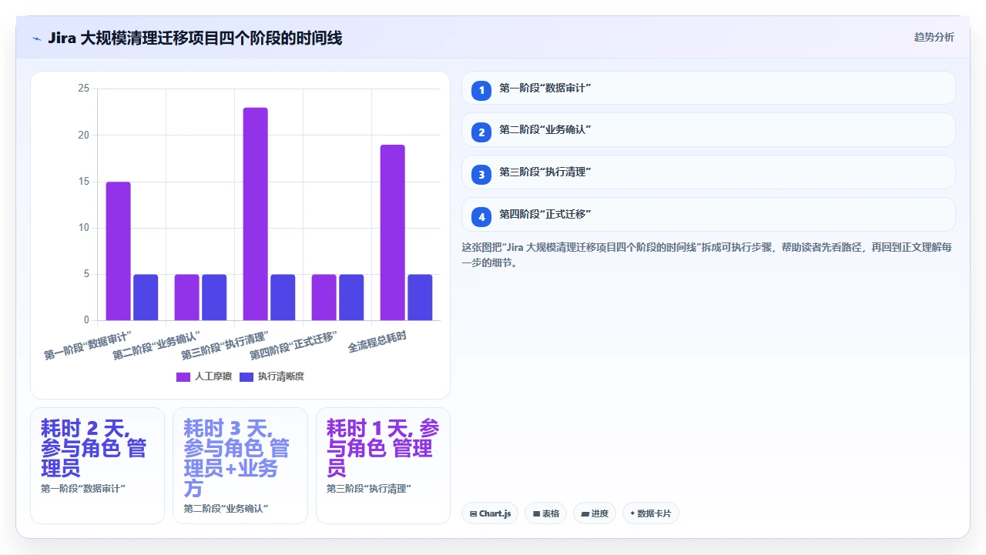Open step row 第四阶段“正式迁移”
Viewport: 986px width, 555px height.
(709, 215)
